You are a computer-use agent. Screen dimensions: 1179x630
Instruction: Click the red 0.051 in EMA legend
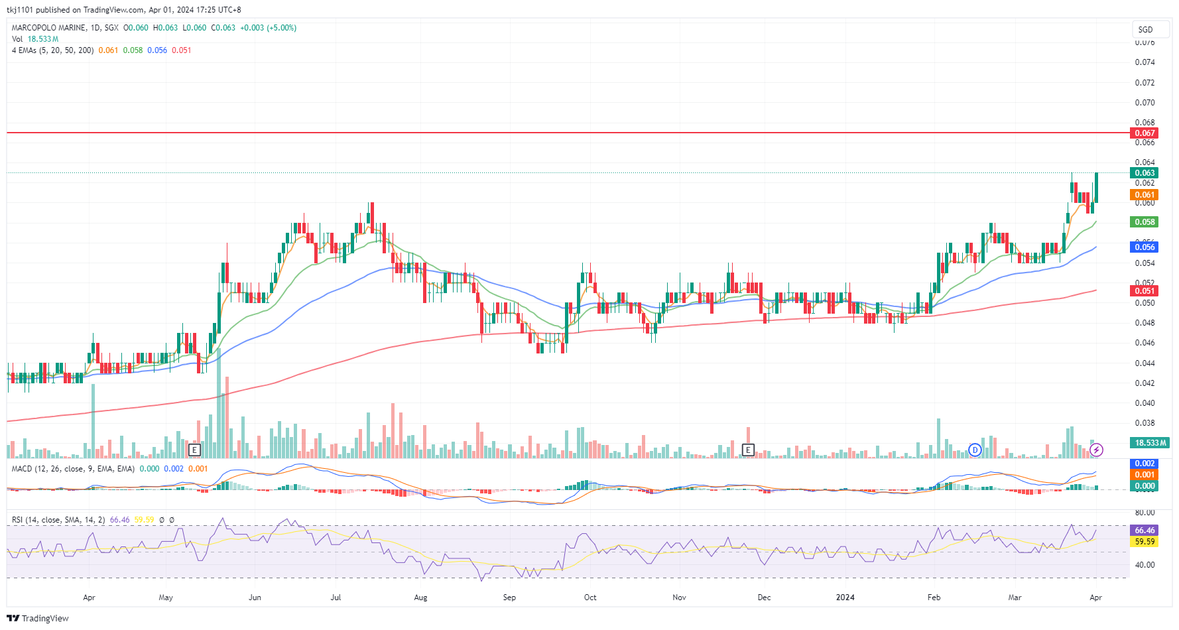181,50
